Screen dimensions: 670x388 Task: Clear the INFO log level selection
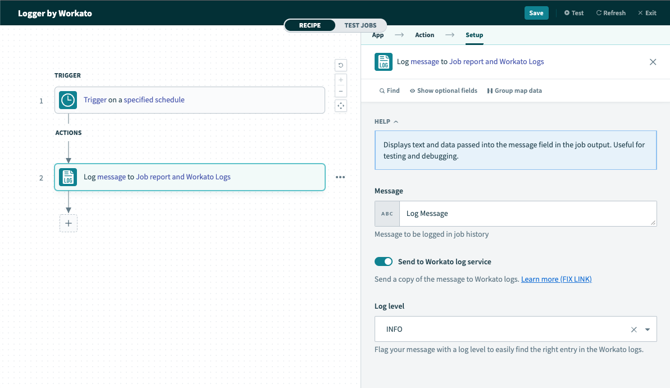pos(634,330)
